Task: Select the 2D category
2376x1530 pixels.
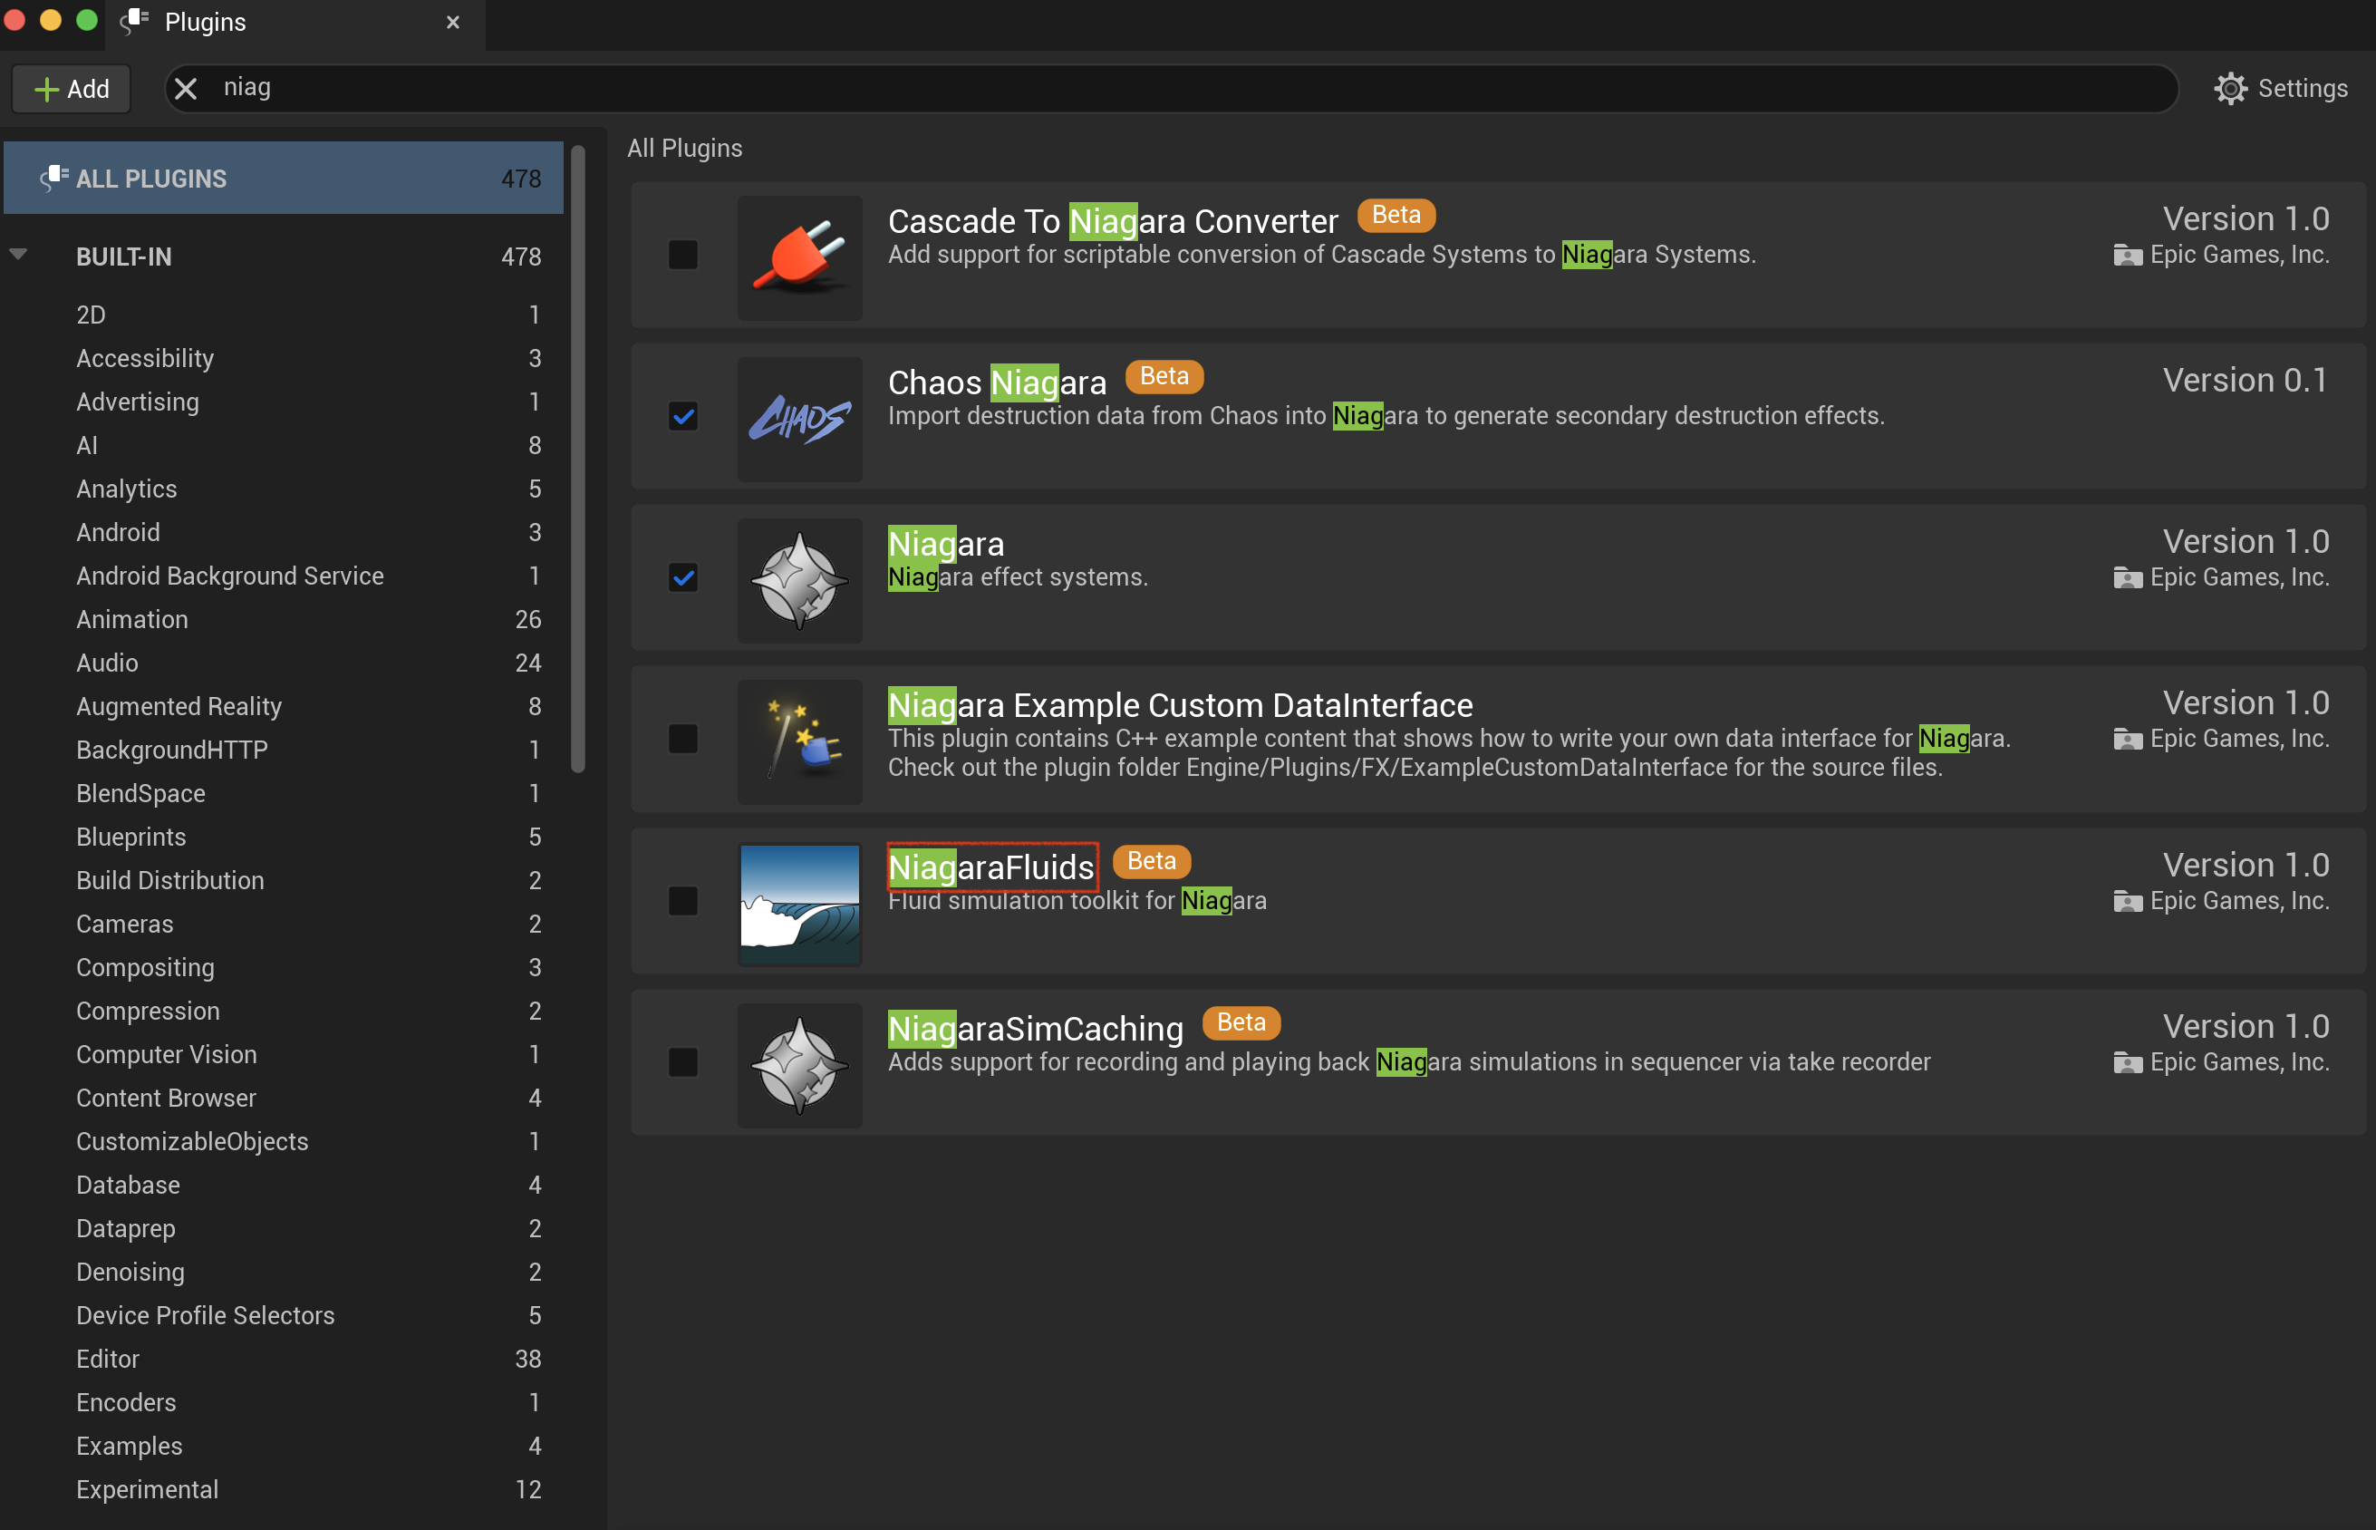Action: point(283,315)
